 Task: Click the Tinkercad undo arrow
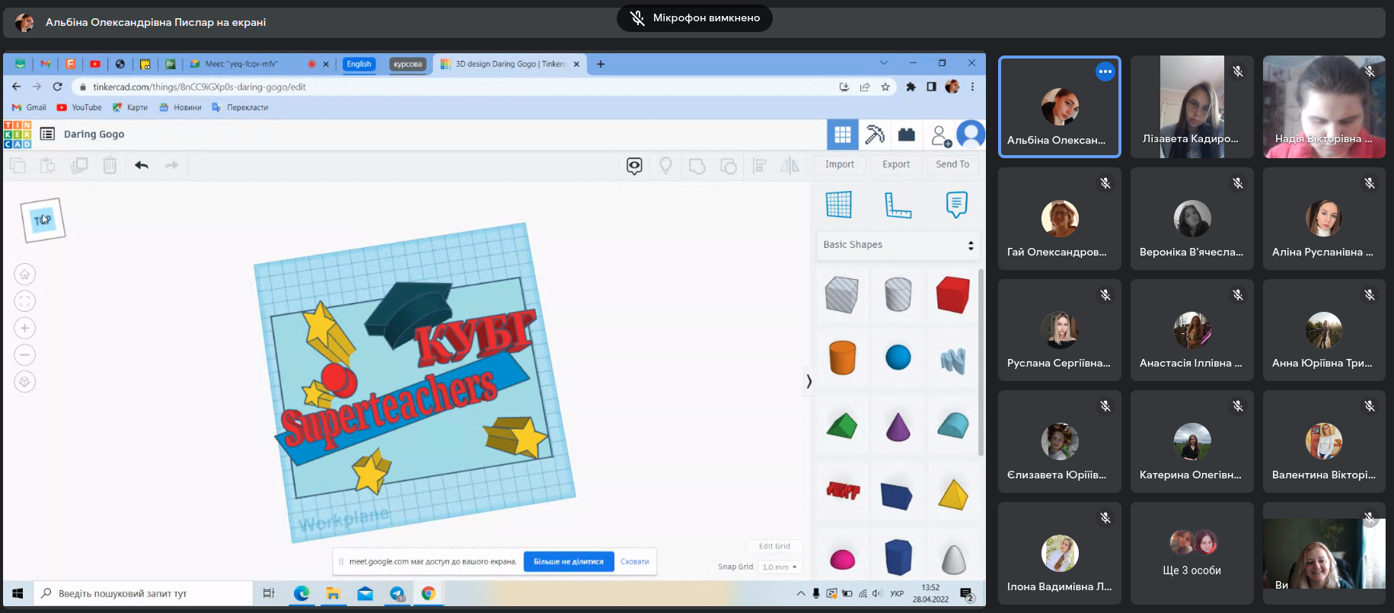click(142, 165)
